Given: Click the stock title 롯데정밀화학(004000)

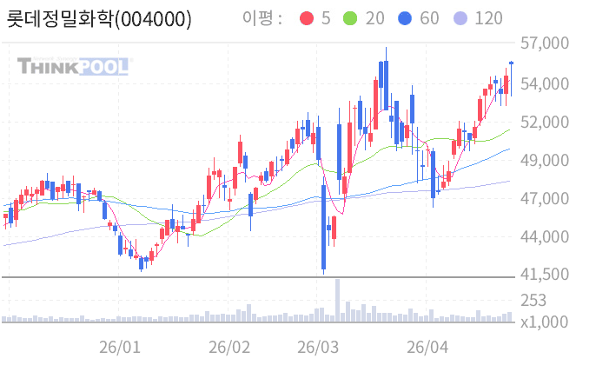Looking at the screenshot, I should 99,18.
